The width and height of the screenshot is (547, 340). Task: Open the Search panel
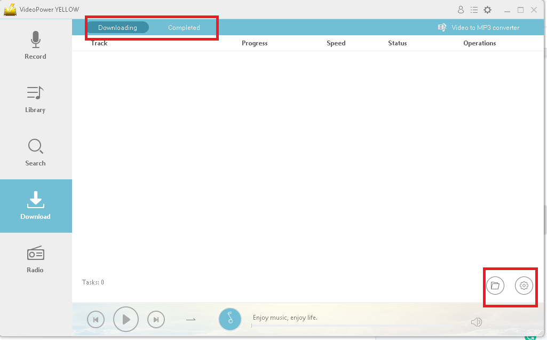(x=35, y=152)
